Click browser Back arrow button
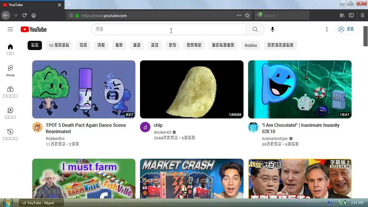The image size is (368, 207). [6, 16]
